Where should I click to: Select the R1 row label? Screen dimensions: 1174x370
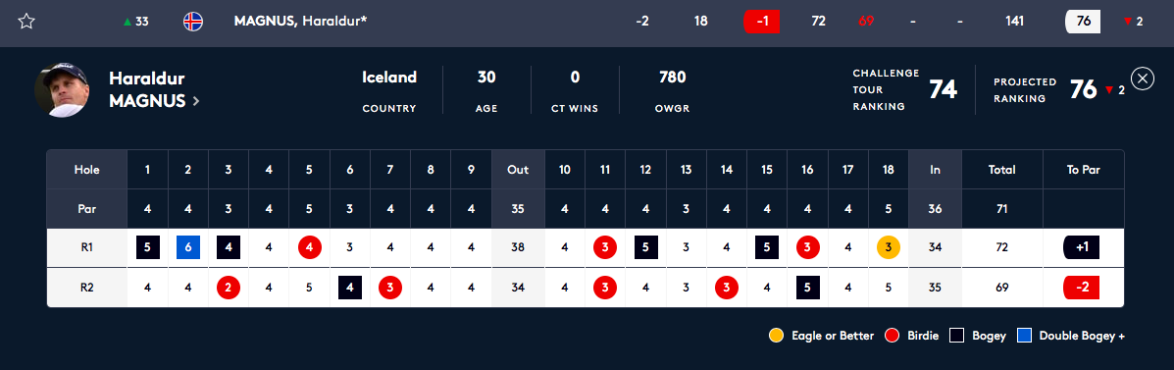click(x=87, y=248)
